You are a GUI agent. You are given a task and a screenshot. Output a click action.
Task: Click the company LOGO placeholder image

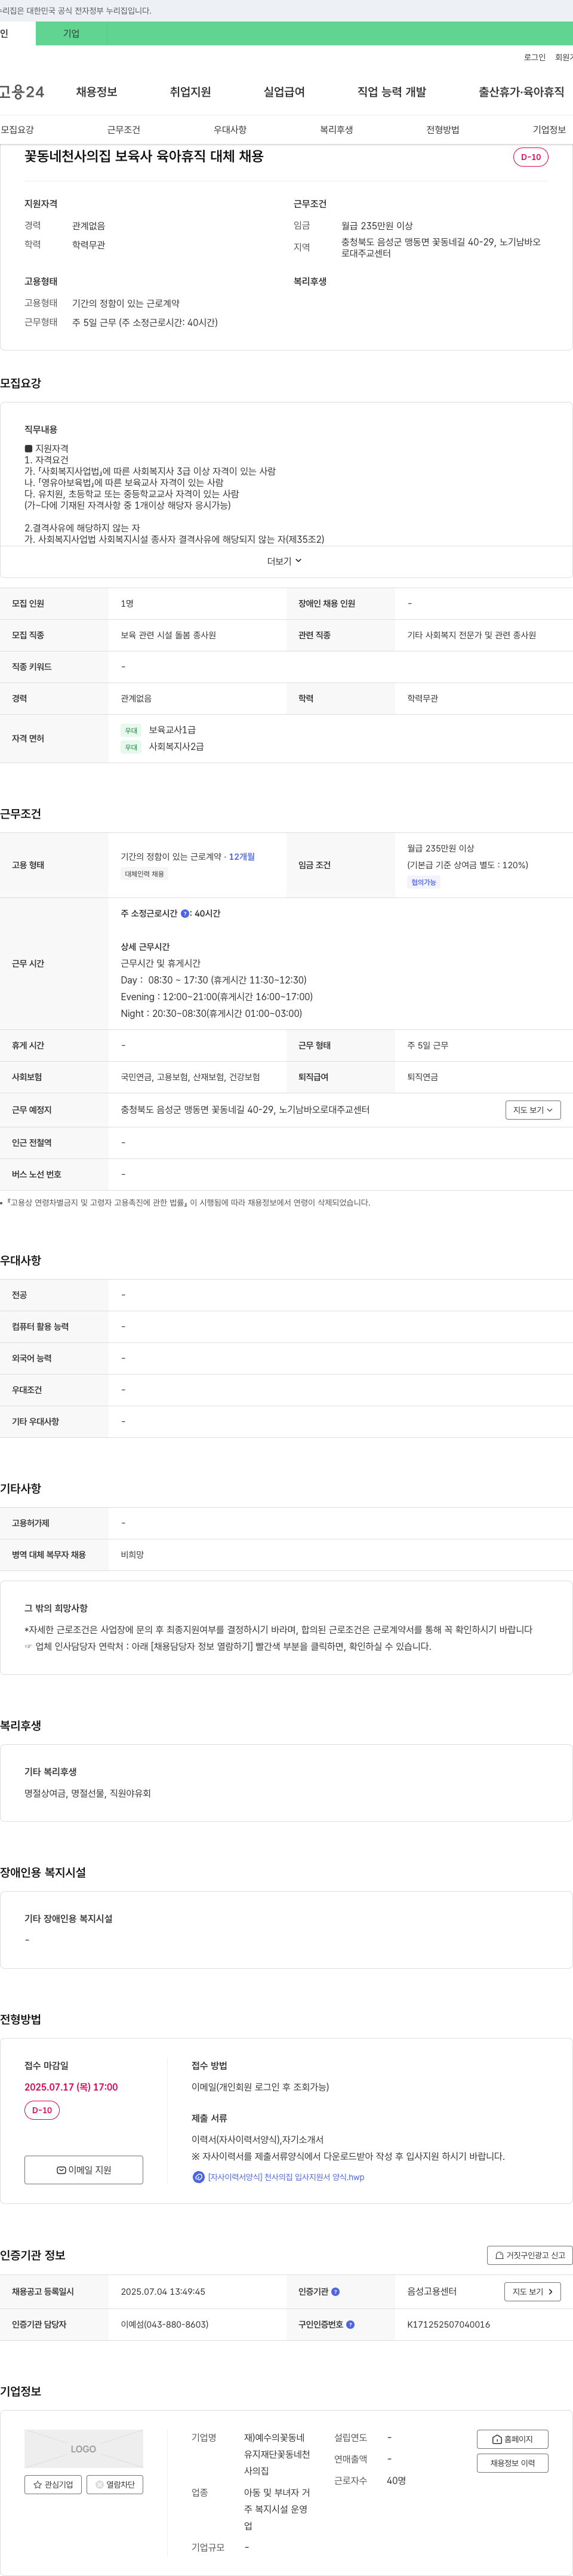84,2448
